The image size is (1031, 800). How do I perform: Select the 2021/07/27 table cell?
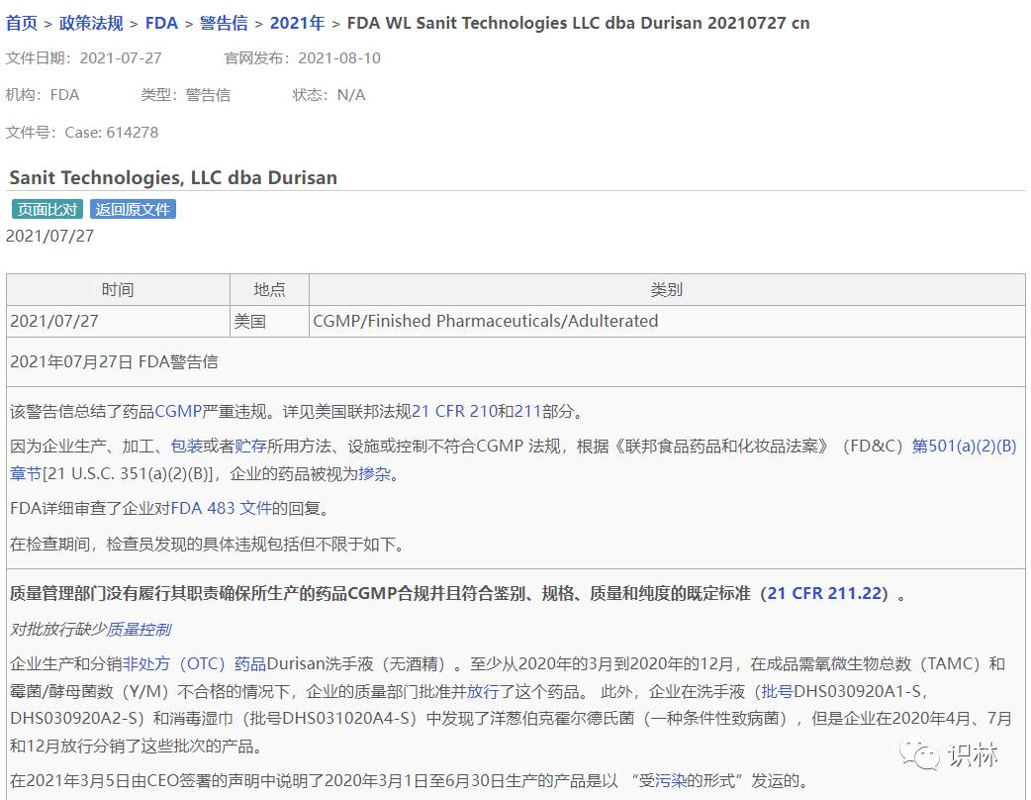[x=119, y=321]
